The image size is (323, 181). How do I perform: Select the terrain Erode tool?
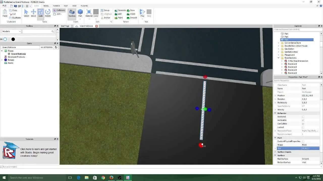pyautogui.click(x=131, y=14)
